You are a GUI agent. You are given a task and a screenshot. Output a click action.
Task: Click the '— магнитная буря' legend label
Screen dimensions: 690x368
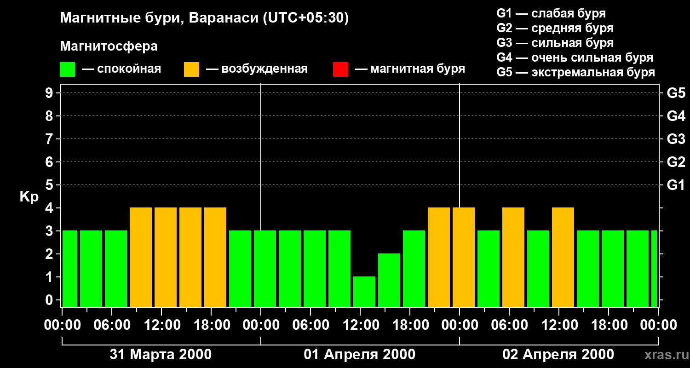click(x=410, y=69)
